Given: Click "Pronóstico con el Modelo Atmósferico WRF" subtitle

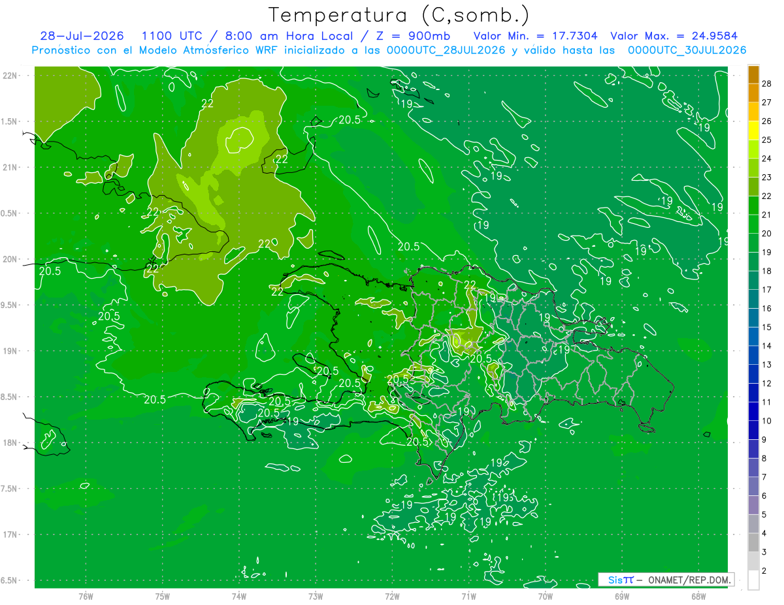Looking at the screenshot, I should point(155,50).
